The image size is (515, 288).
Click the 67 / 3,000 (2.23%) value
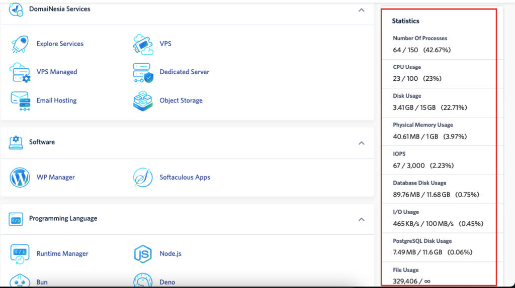(x=423, y=166)
